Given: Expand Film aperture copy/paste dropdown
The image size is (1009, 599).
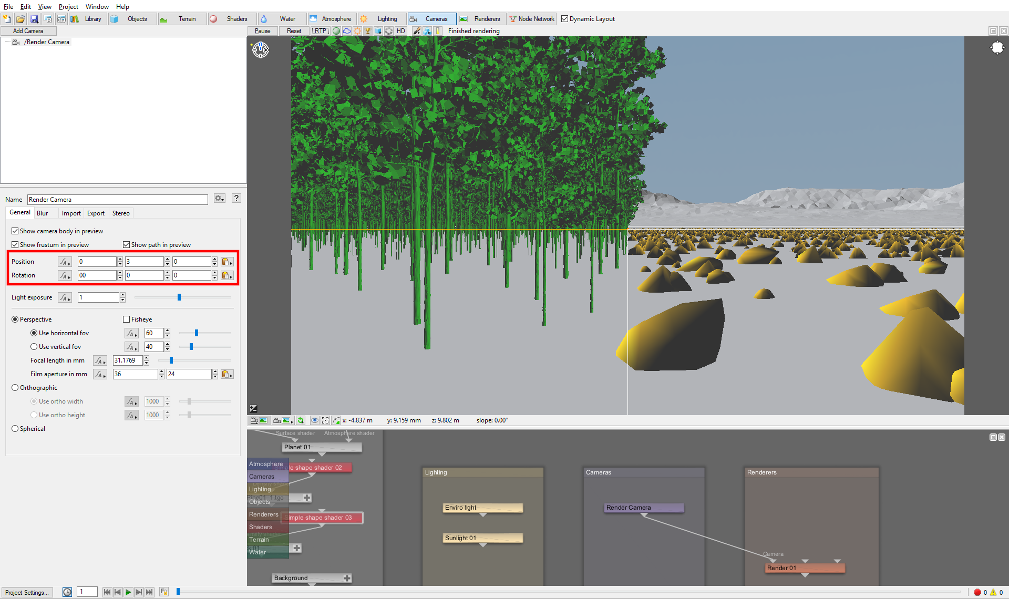Looking at the screenshot, I should point(227,374).
